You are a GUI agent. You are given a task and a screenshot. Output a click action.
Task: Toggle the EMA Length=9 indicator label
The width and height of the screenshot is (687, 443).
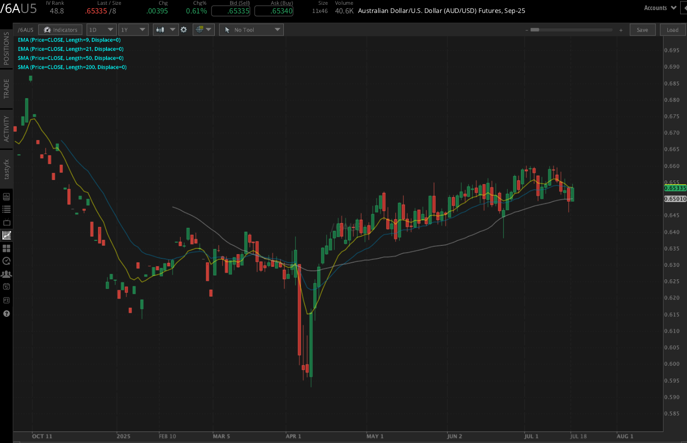(x=69, y=40)
